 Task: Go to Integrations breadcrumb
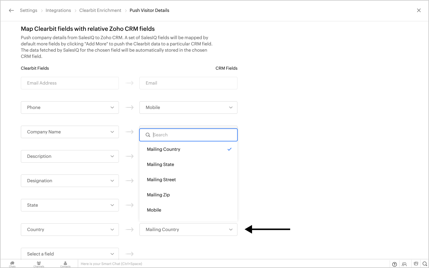[58, 10]
